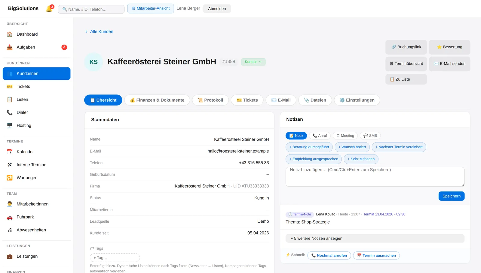
Task: Select the Anruf note type
Action: pos(320,135)
